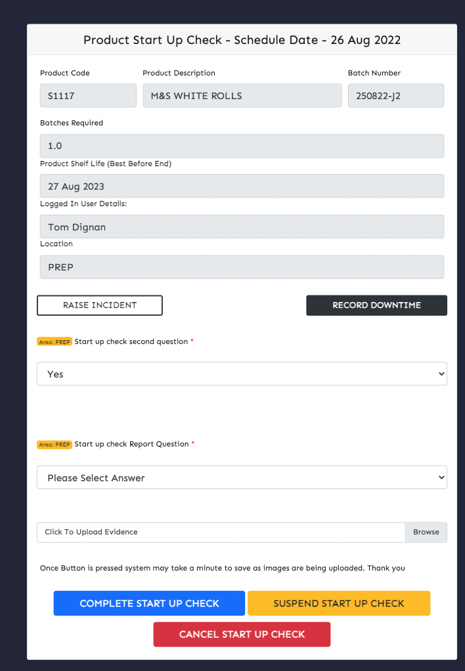This screenshot has height=671, width=465.
Task: Click the Product Description field M&S WHITE ROLLS
Action: click(242, 95)
